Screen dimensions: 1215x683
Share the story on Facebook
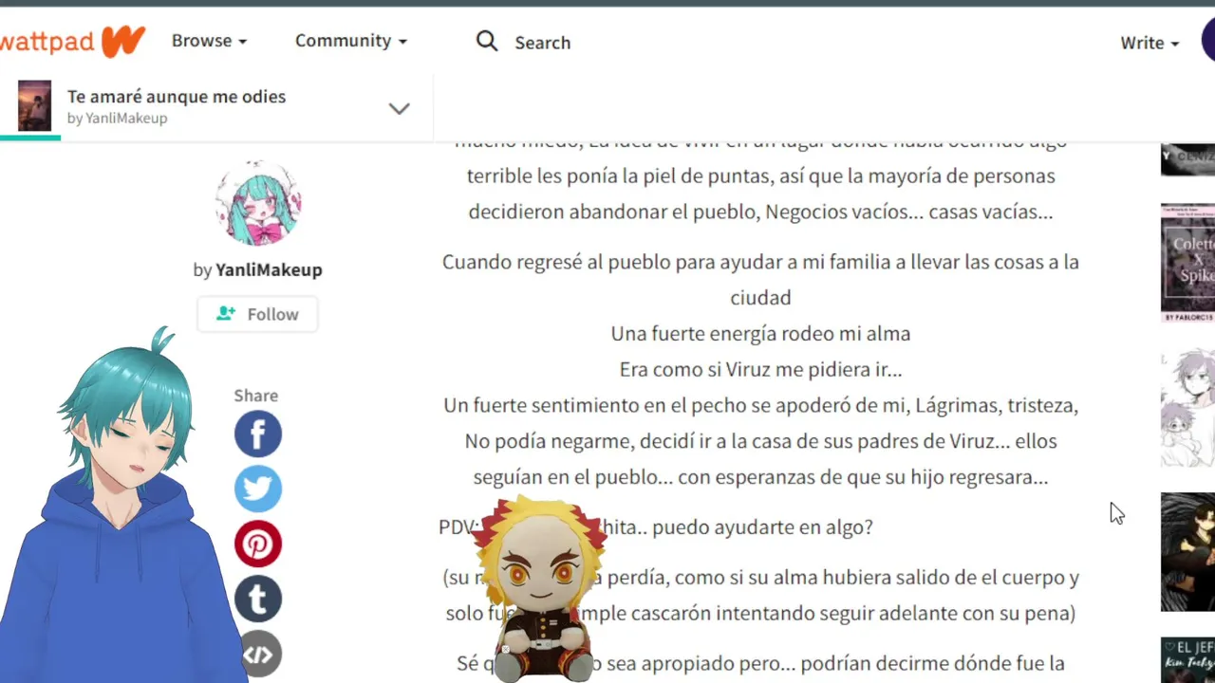click(x=258, y=434)
